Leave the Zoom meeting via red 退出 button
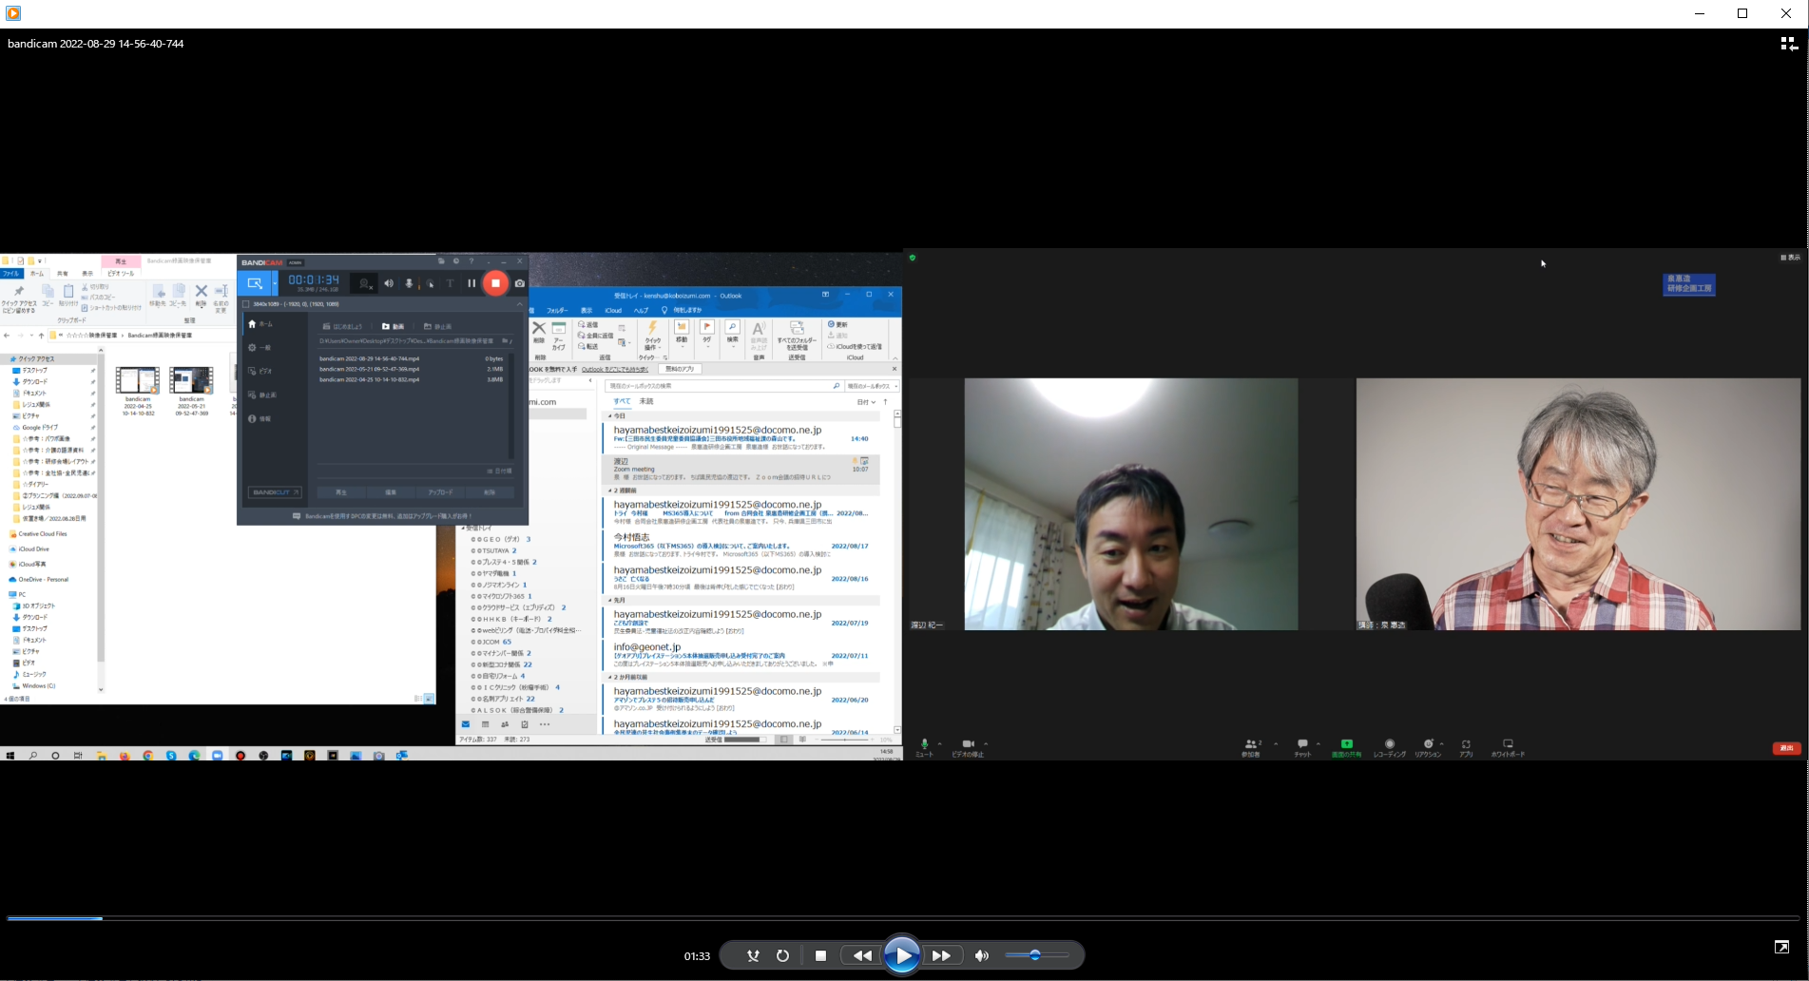Viewport: 1809px width, 981px height. pyautogui.click(x=1786, y=748)
